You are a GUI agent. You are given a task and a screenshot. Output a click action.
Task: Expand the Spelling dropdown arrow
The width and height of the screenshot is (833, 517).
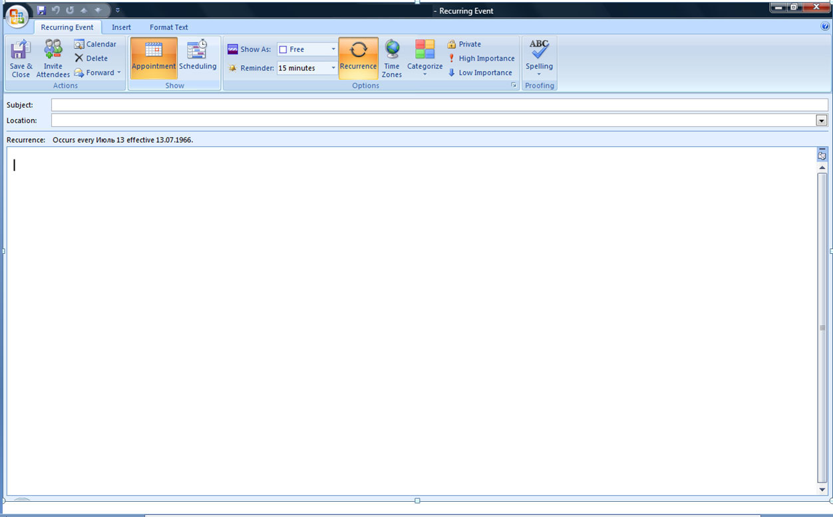(x=539, y=74)
